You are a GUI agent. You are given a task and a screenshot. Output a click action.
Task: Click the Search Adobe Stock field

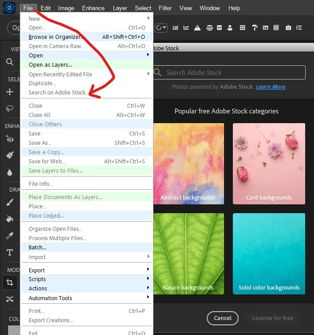[229, 72]
